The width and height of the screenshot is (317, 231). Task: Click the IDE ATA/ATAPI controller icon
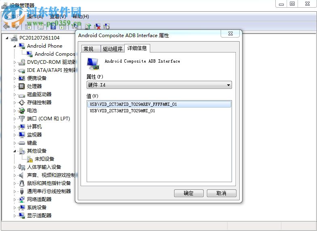[x=22, y=70]
